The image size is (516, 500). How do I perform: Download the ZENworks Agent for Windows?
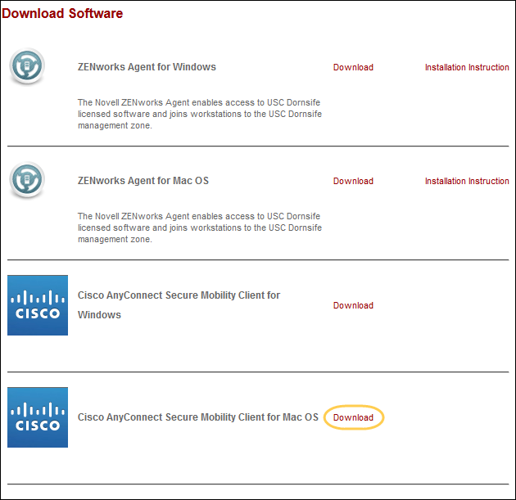click(x=353, y=68)
